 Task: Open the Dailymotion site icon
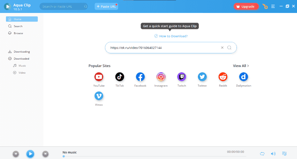click(x=244, y=77)
